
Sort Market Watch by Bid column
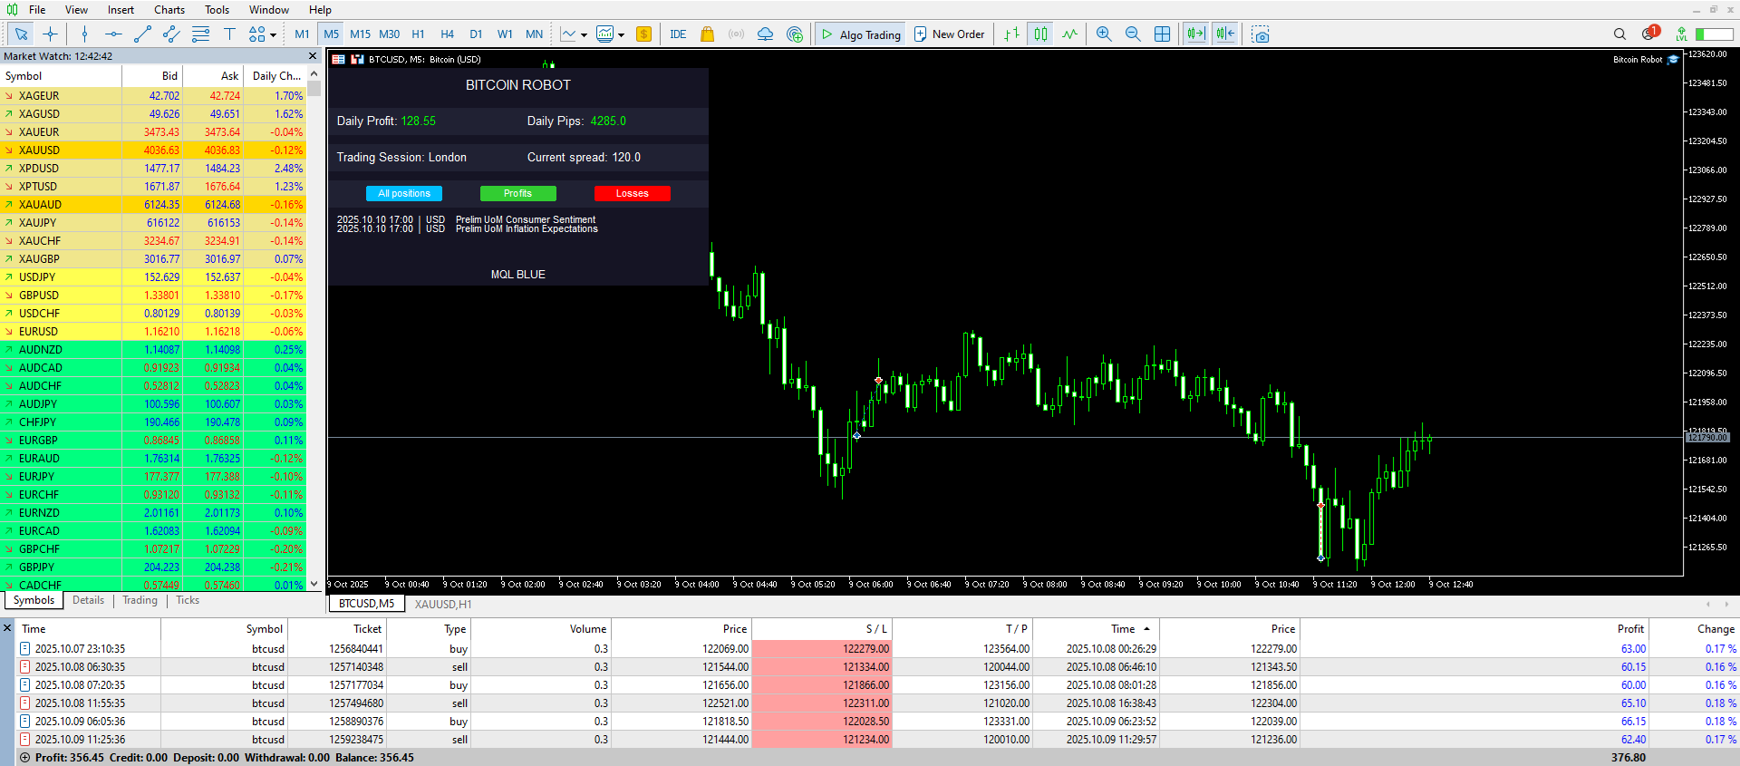(x=169, y=76)
